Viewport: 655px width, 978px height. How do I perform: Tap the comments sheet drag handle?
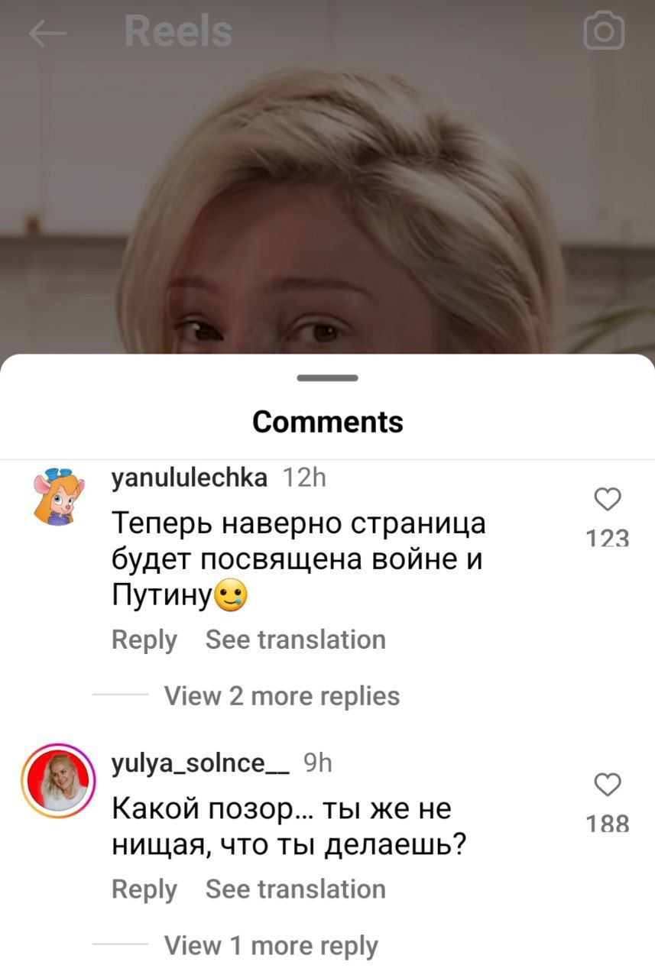[328, 377]
